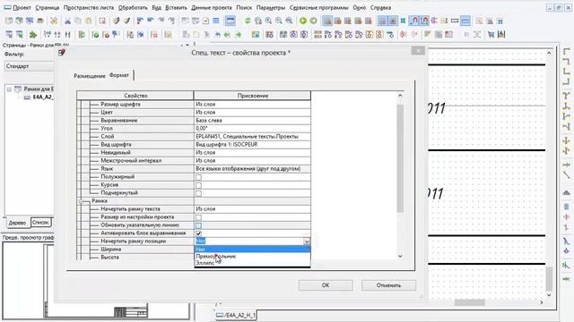
Task: Choose Прямоугольник in the dropdown list
Action: tap(252, 257)
